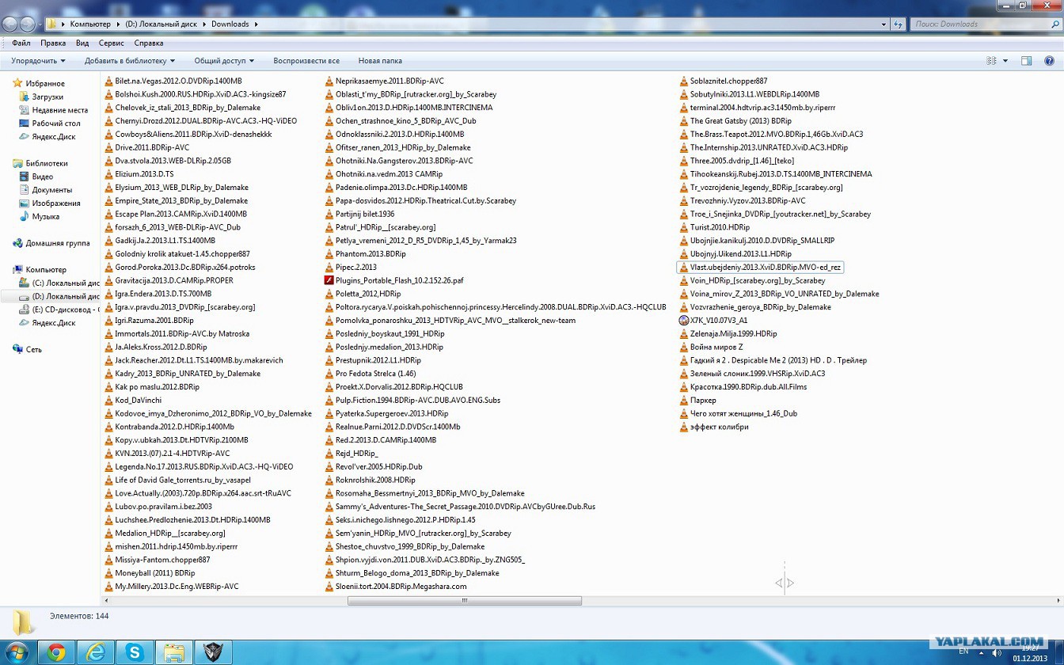Select Изображения library
This screenshot has width=1064, height=665.
point(56,203)
